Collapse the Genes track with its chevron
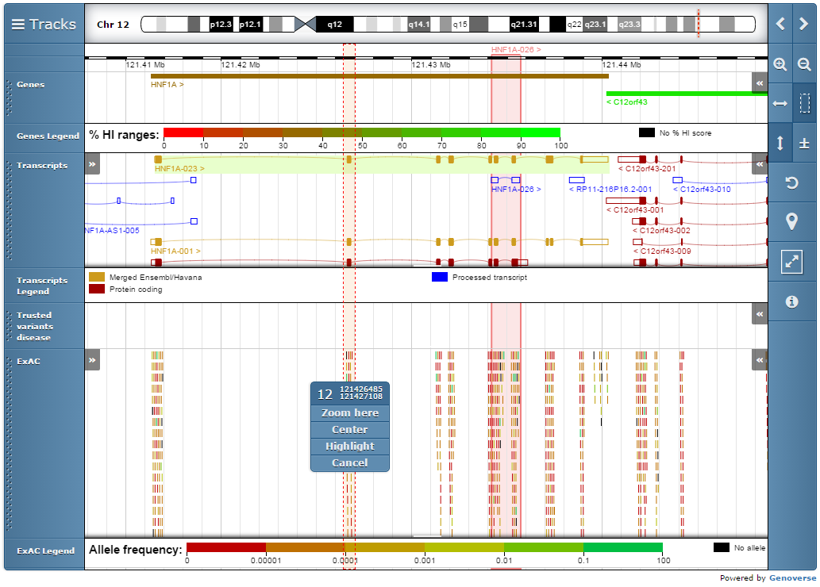Screen dimensions: 820x587 (759, 82)
